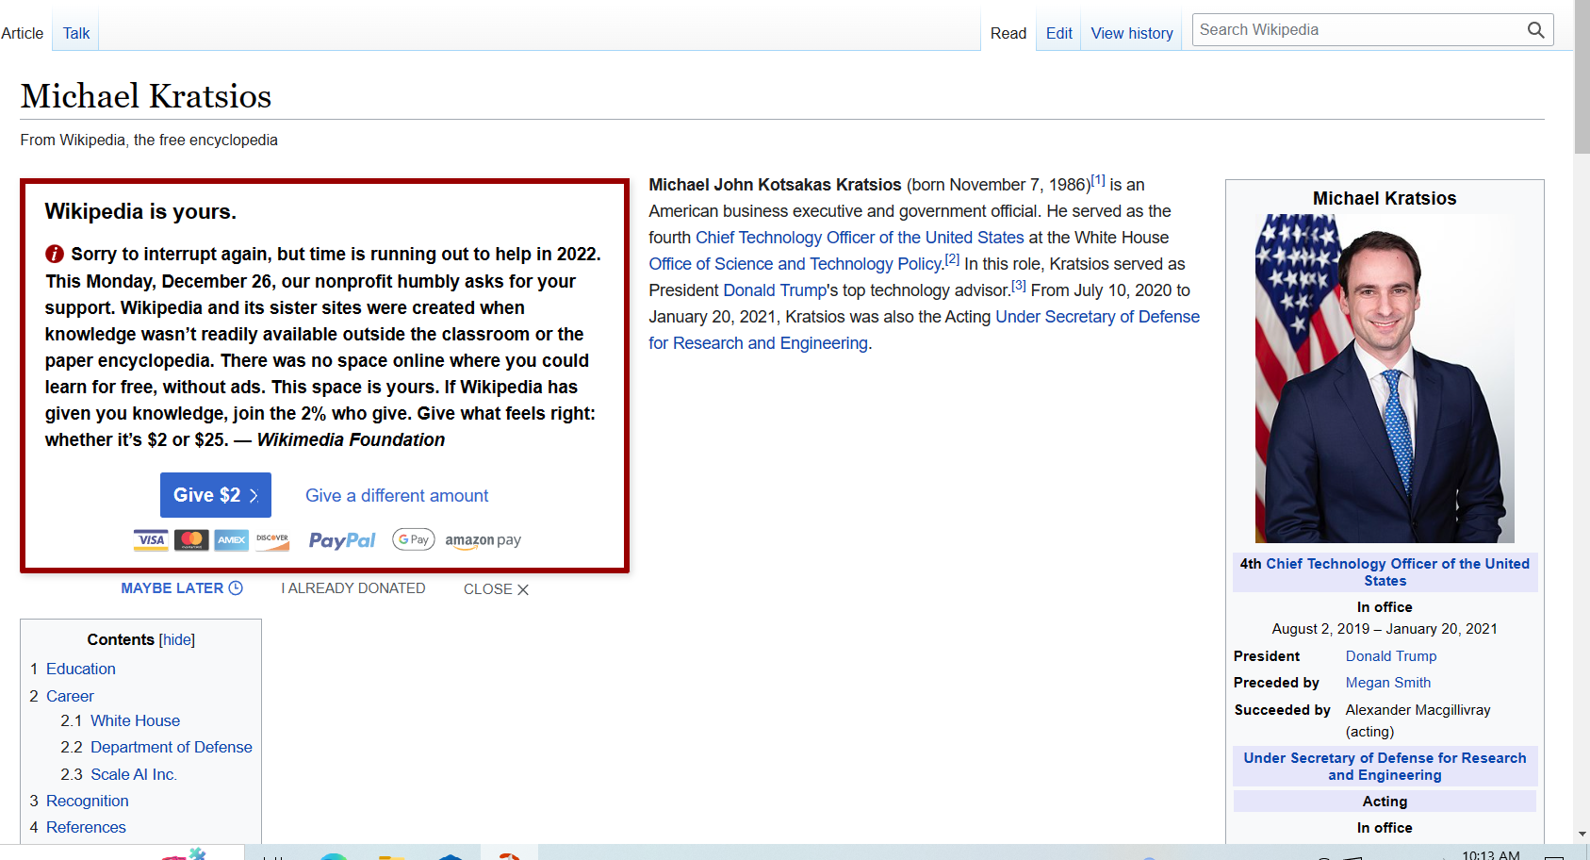Click MAYBE LATER under the banner
The height and width of the screenshot is (860, 1590).
182,588
